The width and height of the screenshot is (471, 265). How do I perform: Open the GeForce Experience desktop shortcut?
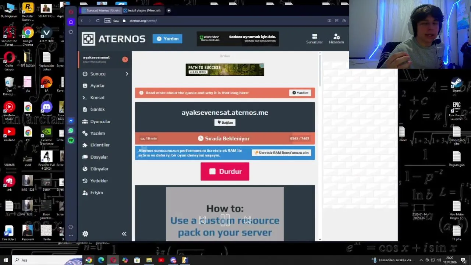46,136
